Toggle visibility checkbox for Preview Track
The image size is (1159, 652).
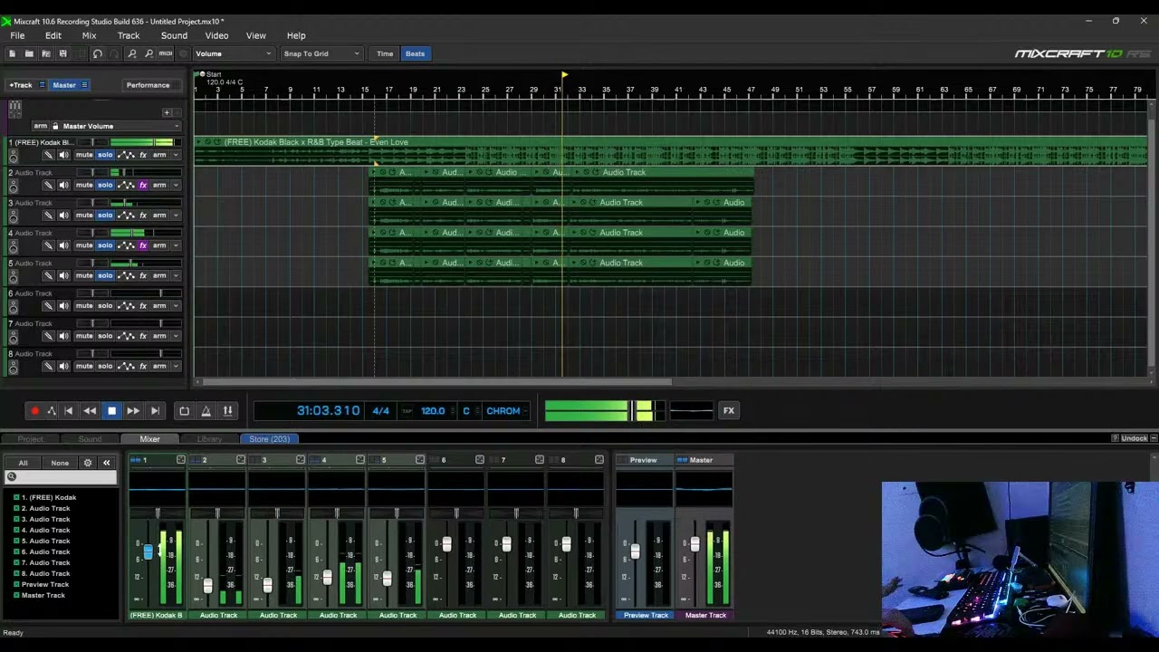(16, 584)
